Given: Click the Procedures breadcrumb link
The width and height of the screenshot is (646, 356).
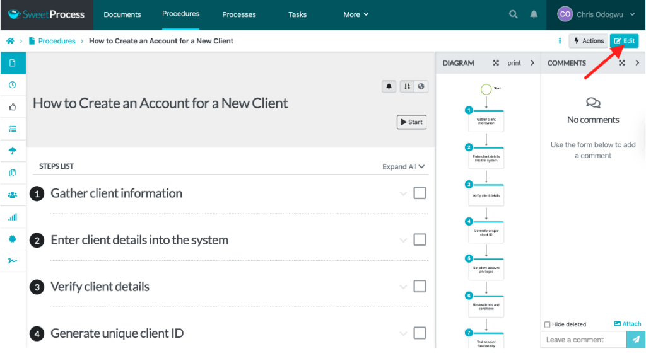Looking at the screenshot, I should click(57, 41).
